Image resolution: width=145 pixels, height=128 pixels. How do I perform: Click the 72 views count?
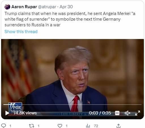[96, 126]
